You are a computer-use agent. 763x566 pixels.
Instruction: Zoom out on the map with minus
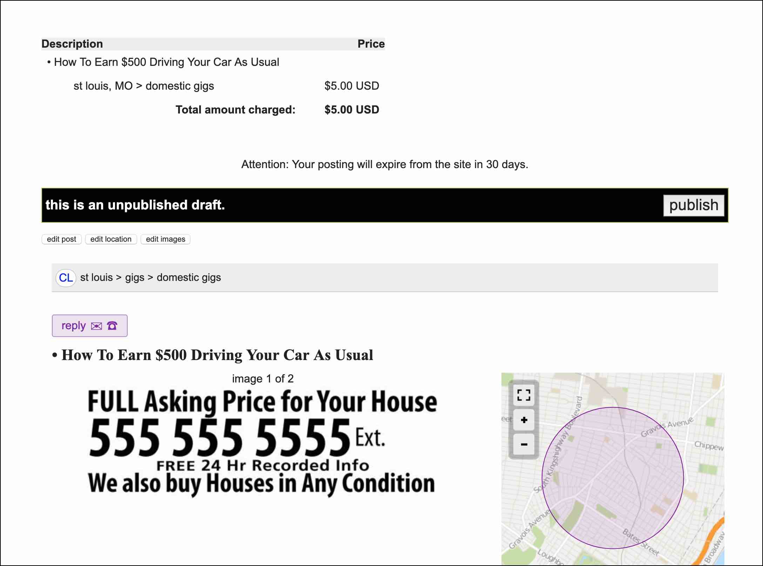point(524,444)
